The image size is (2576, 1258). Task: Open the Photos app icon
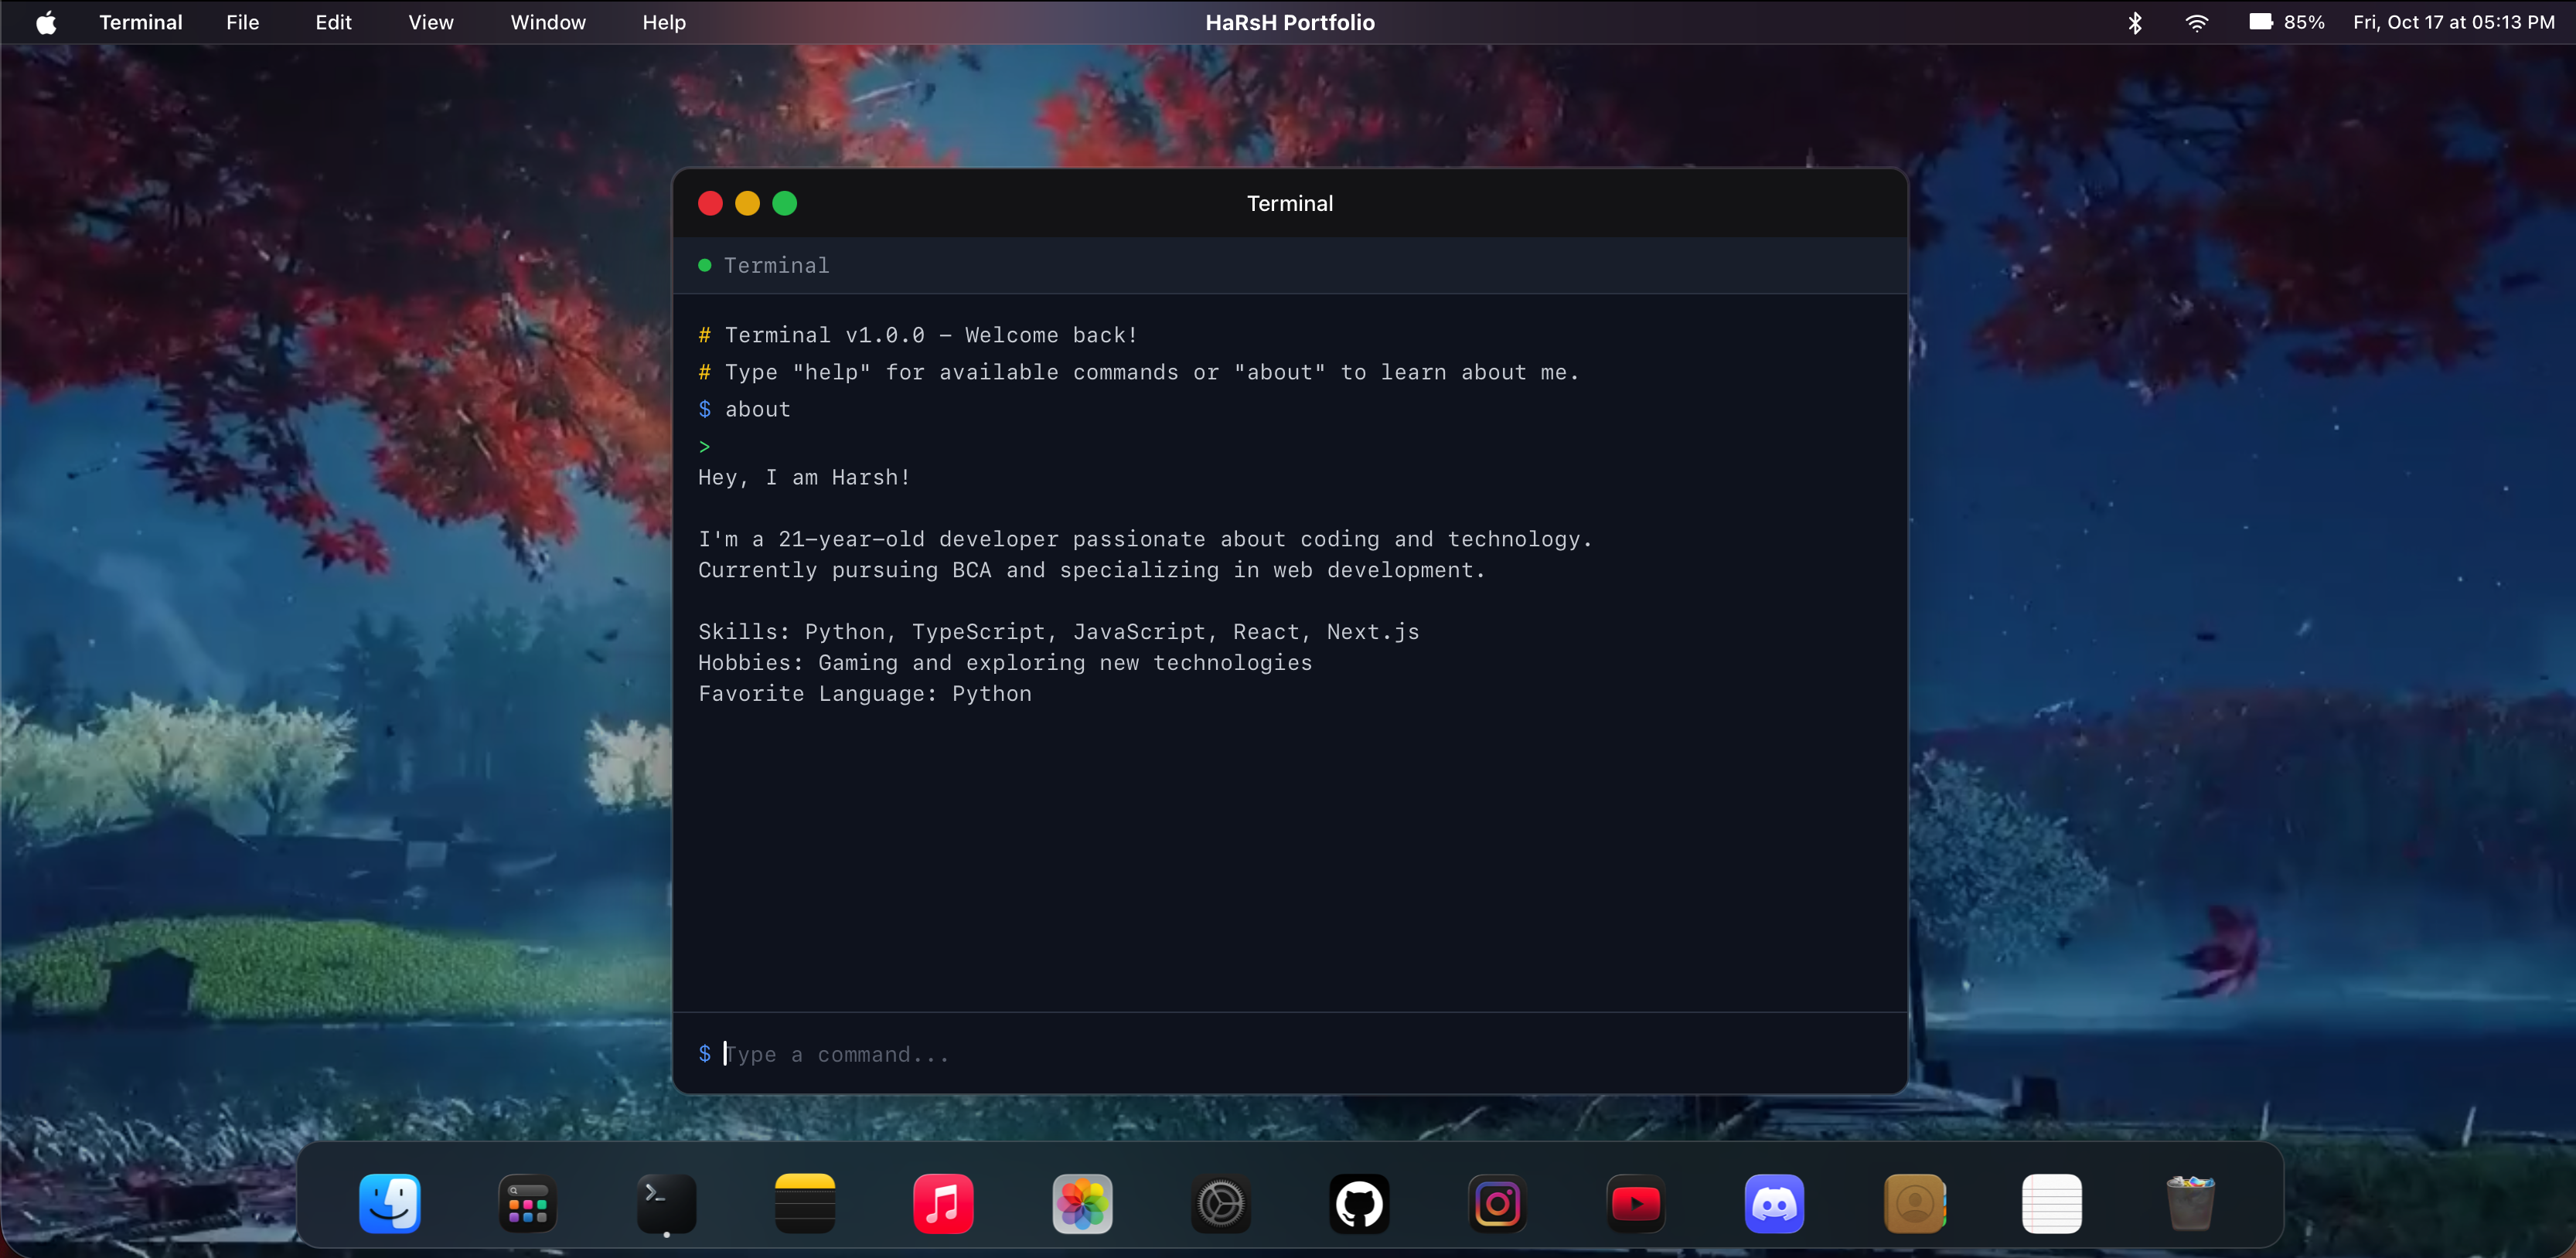click(1082, 1203)
